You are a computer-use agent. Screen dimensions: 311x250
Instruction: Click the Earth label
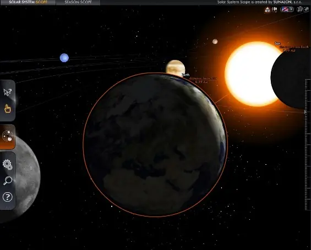click(x=185, y=75)
